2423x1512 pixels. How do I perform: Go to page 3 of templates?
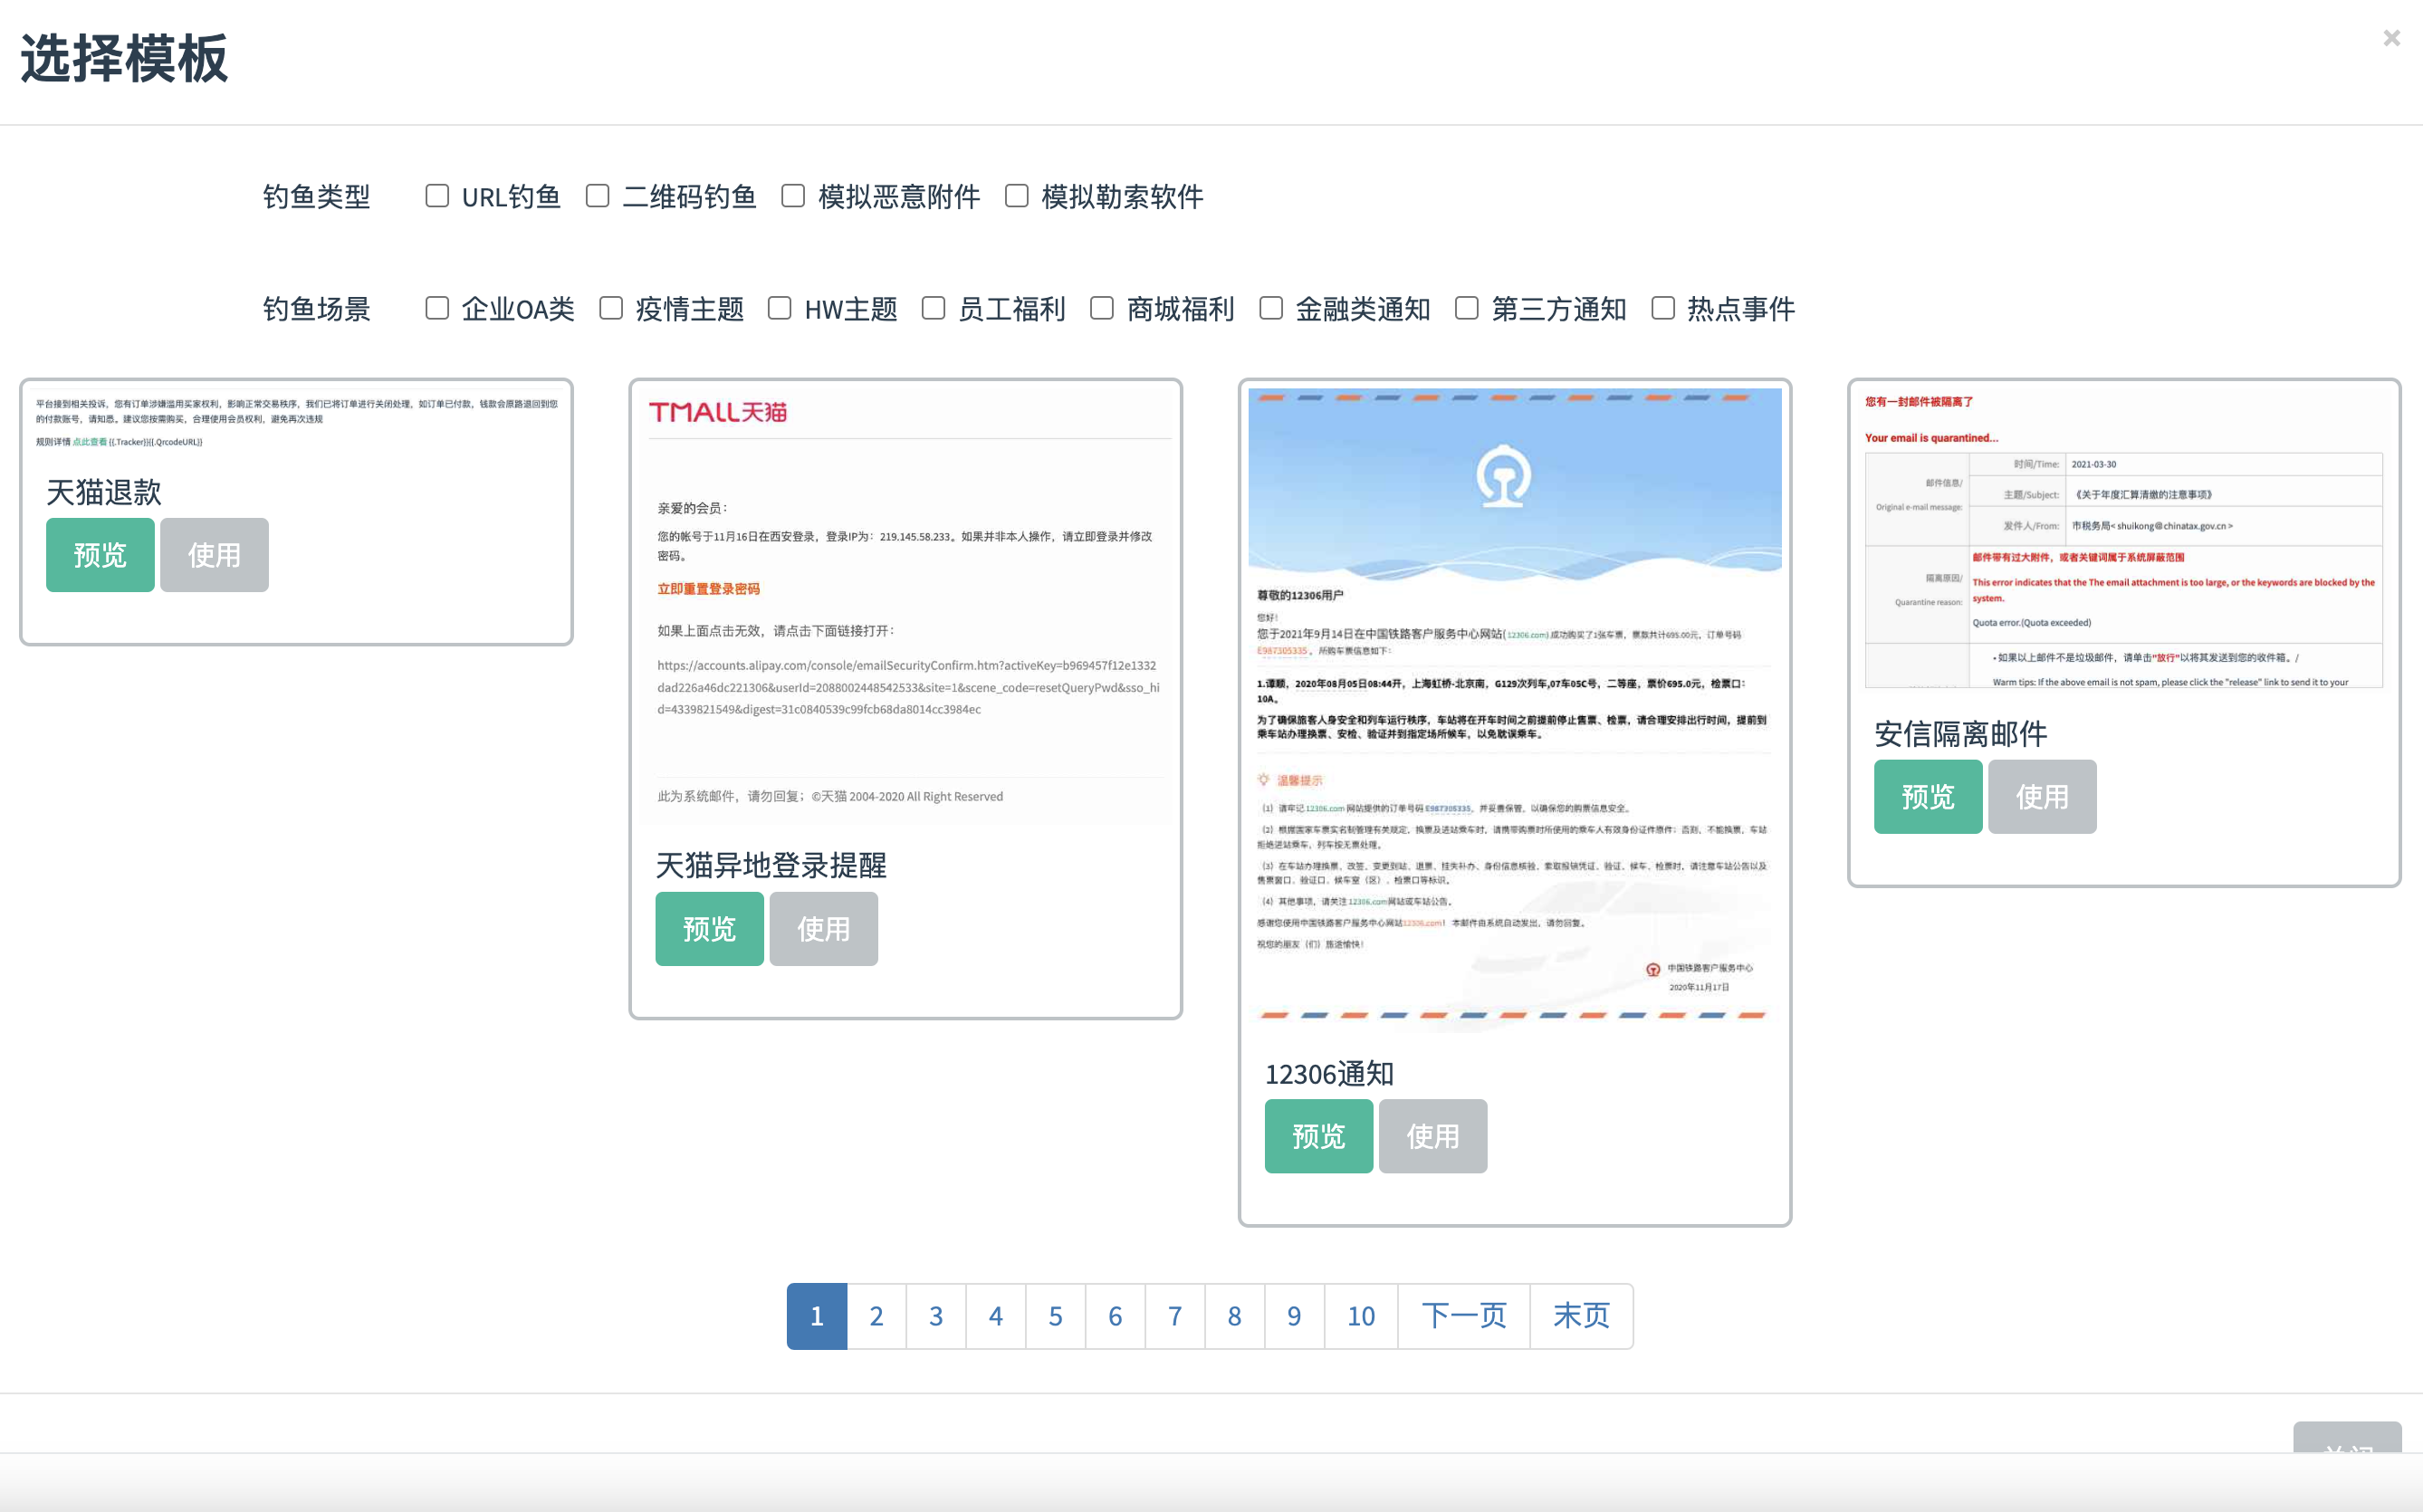[x=936, y=1316]
